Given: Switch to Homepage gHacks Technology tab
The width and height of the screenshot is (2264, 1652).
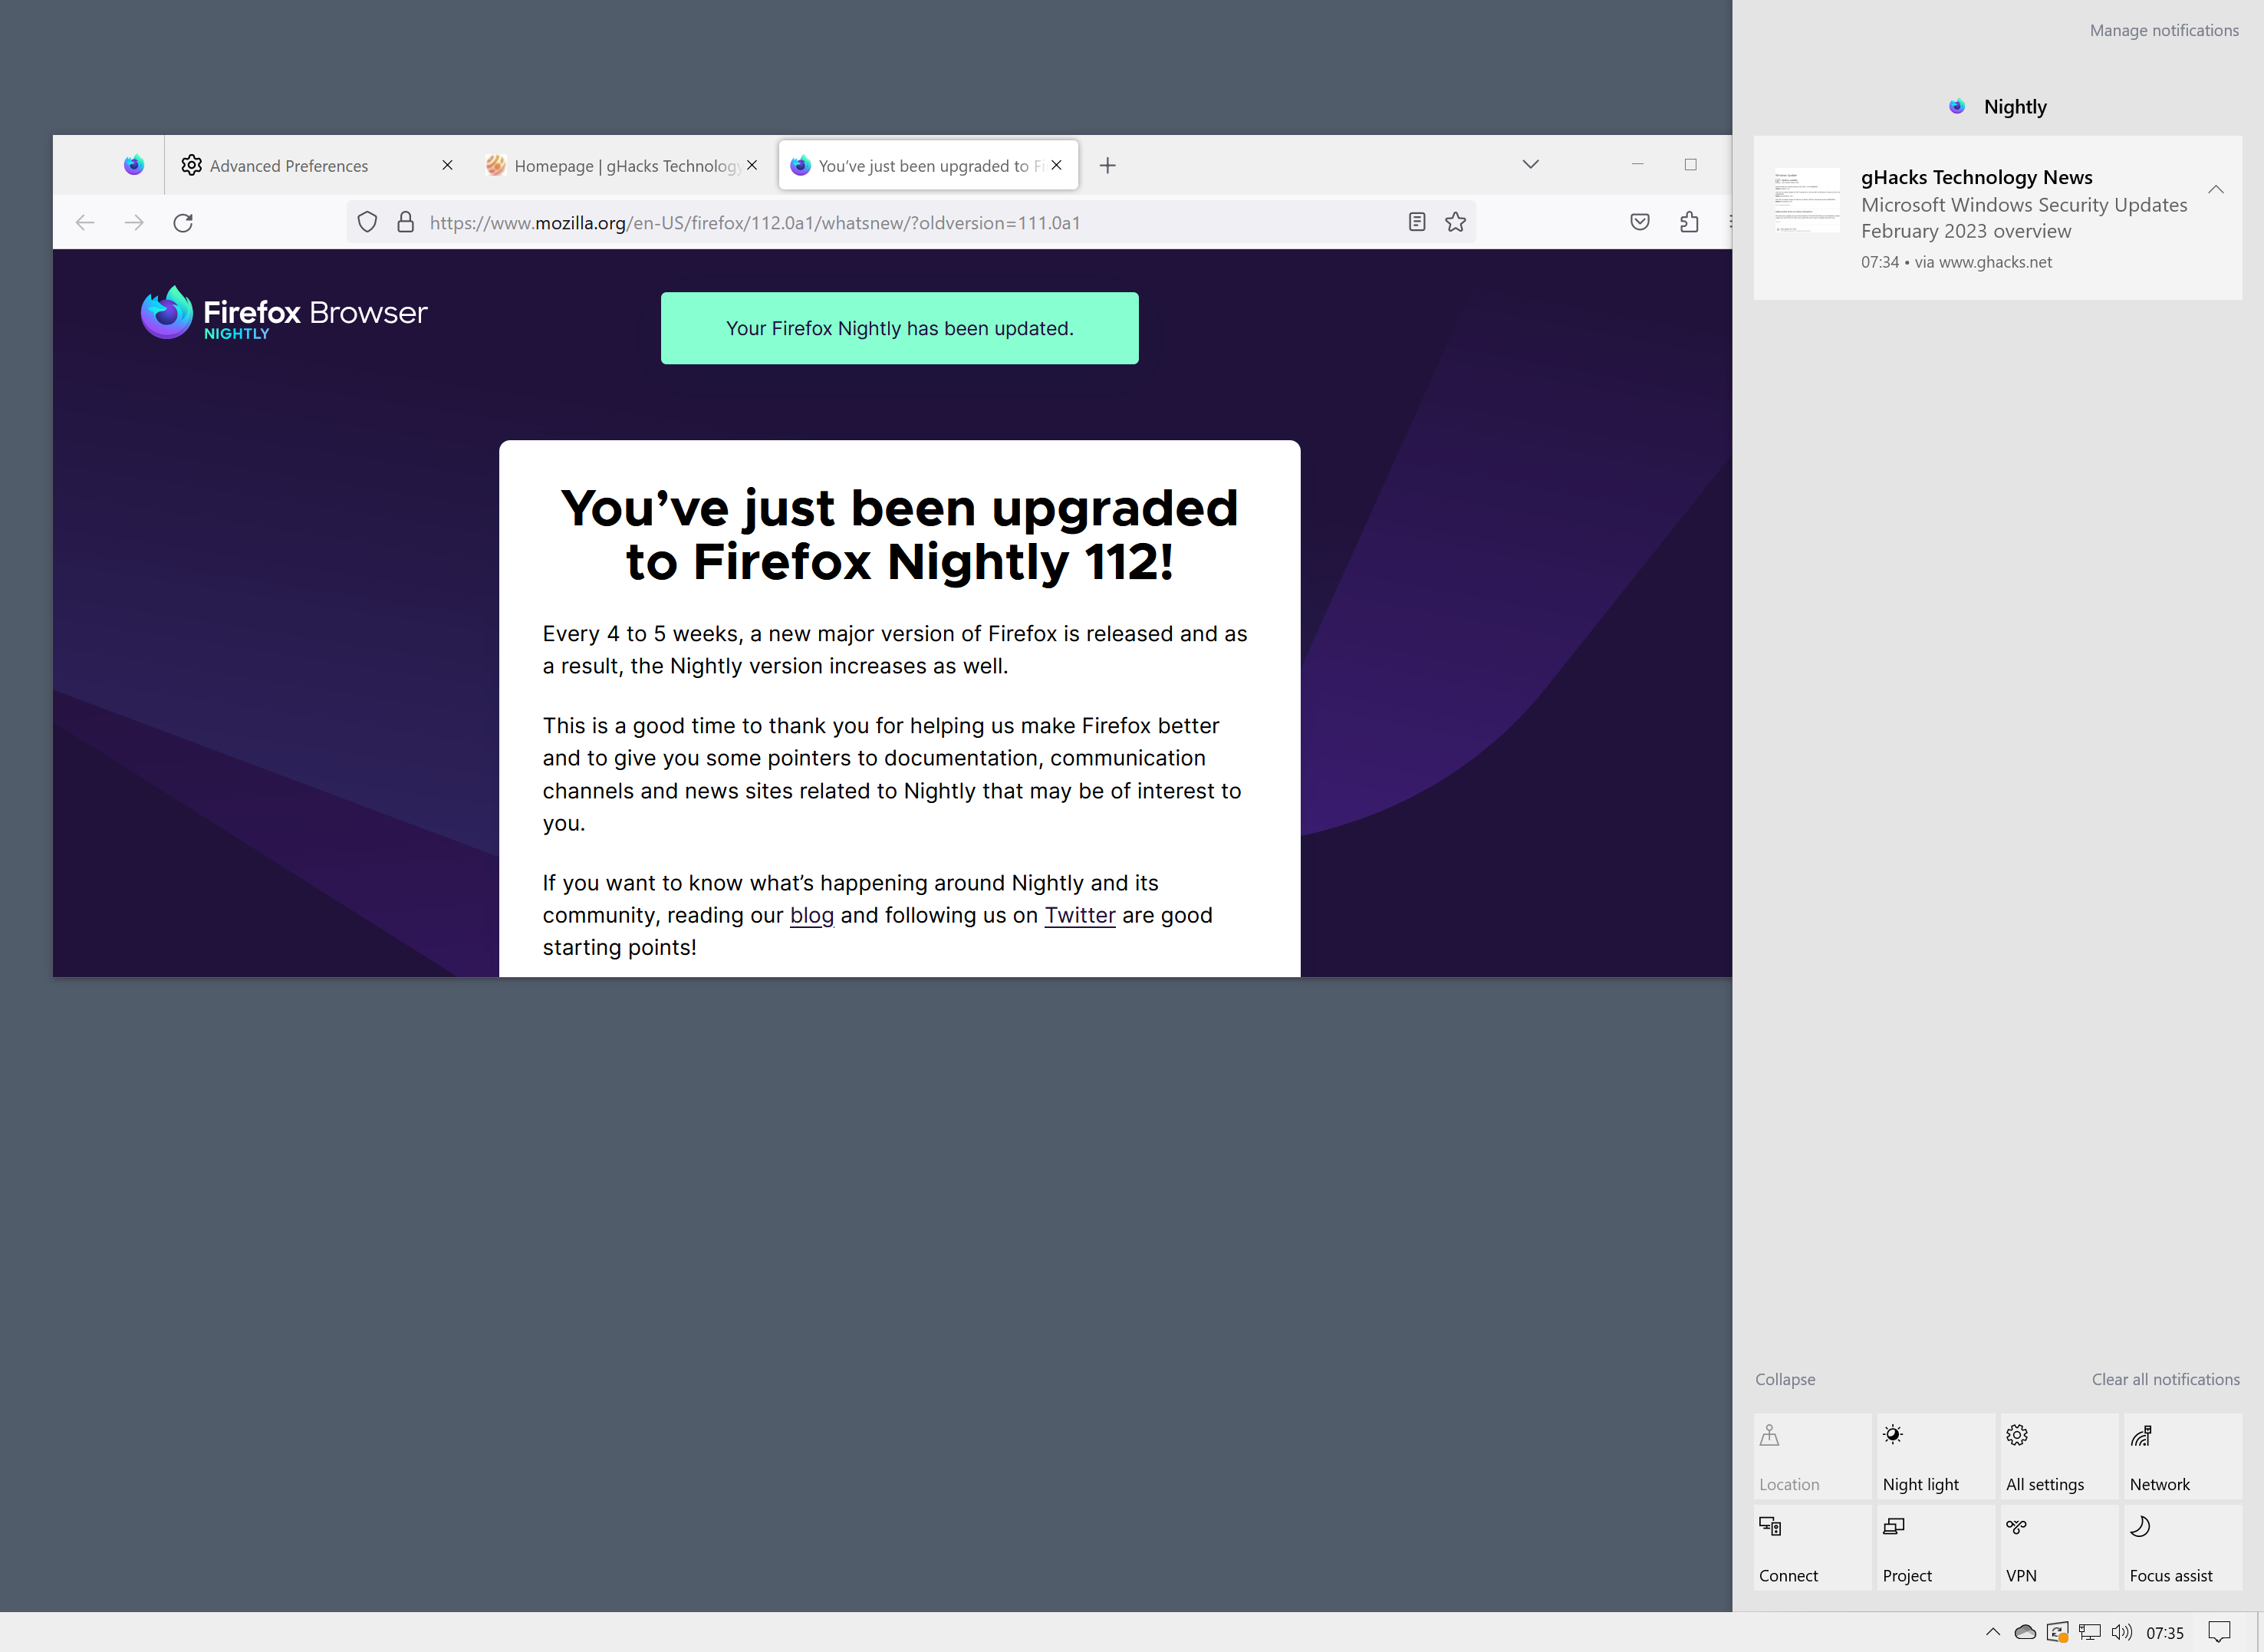Looking at the screenshot, I should pos(624,165).
